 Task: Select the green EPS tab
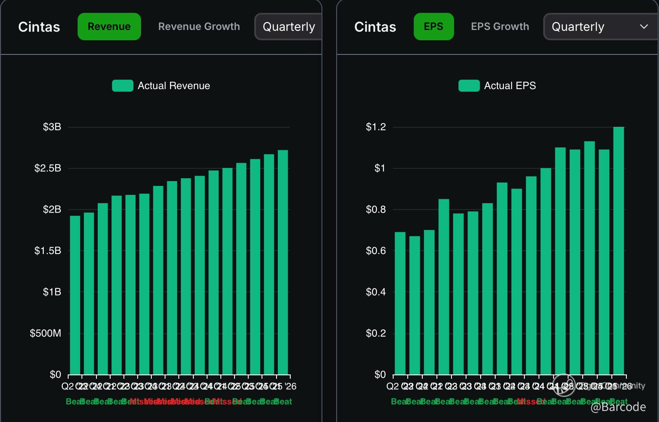point(433,27)
